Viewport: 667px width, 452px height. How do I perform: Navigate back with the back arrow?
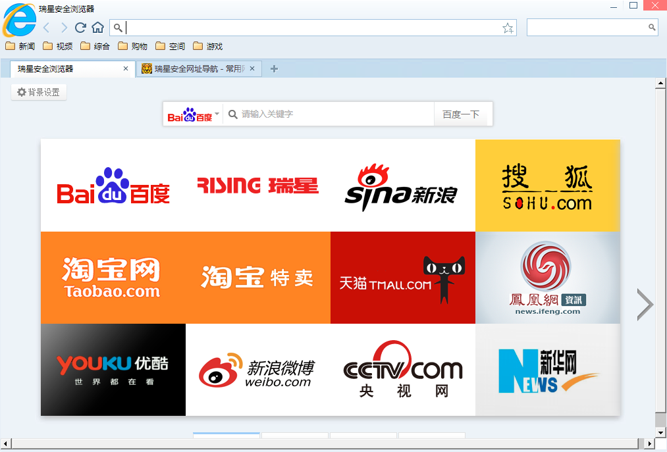click(x=46, y=28)
